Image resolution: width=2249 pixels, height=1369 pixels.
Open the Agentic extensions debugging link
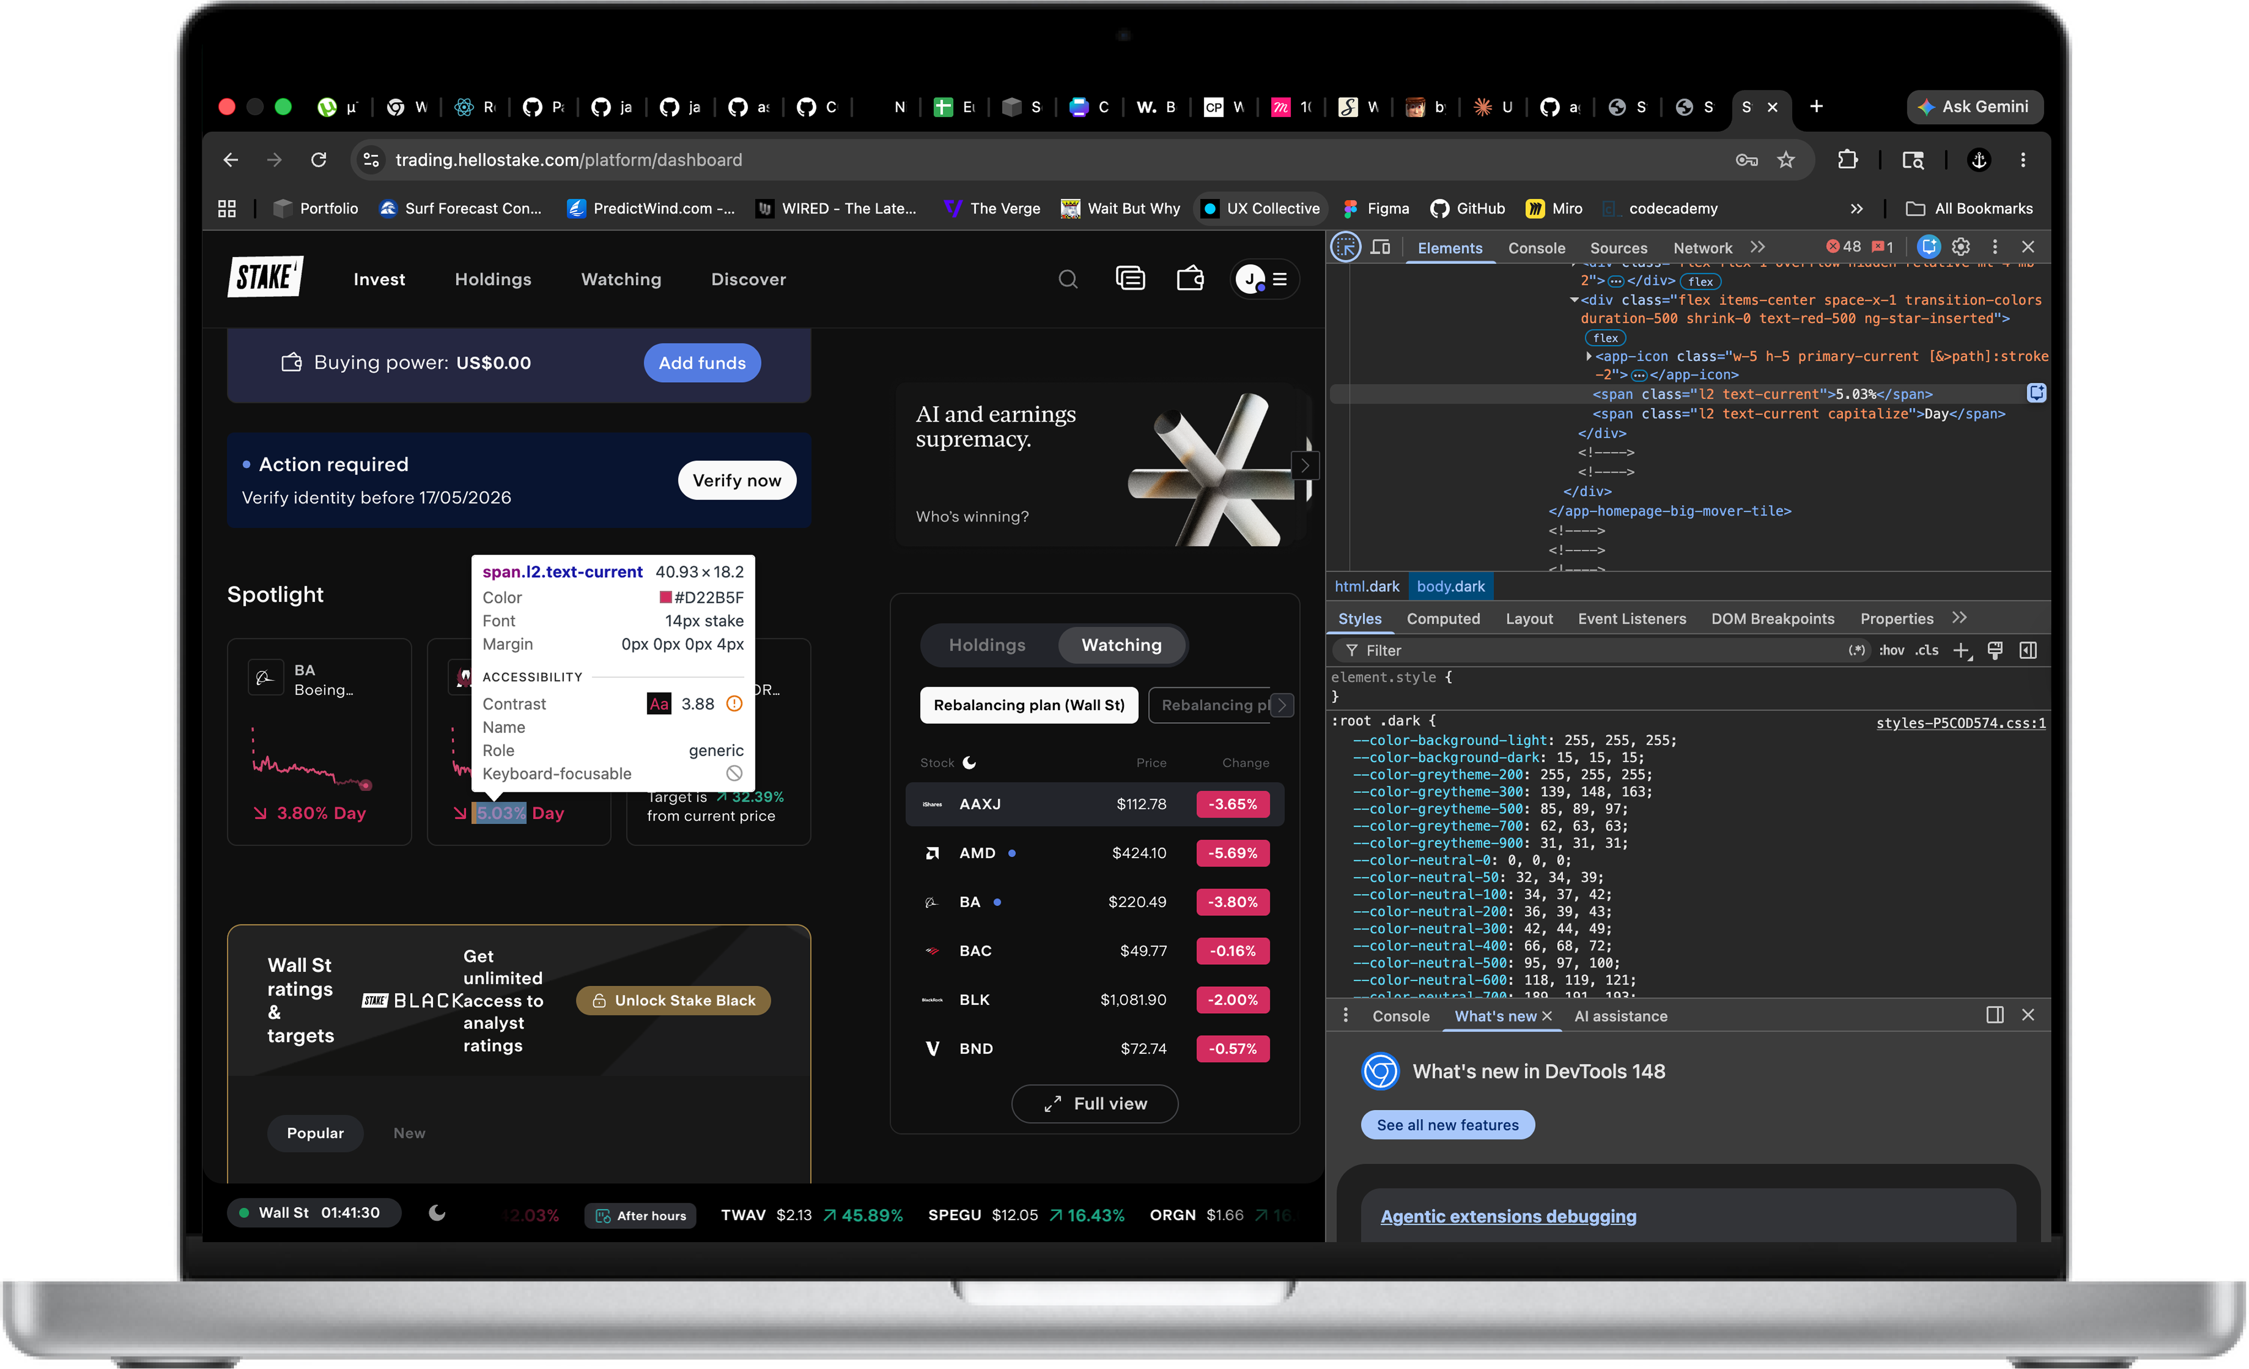pos(1508,1216)
